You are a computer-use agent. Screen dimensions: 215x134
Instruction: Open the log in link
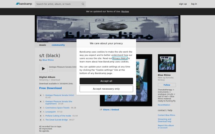pyautogui.click(x=194, y=4)
